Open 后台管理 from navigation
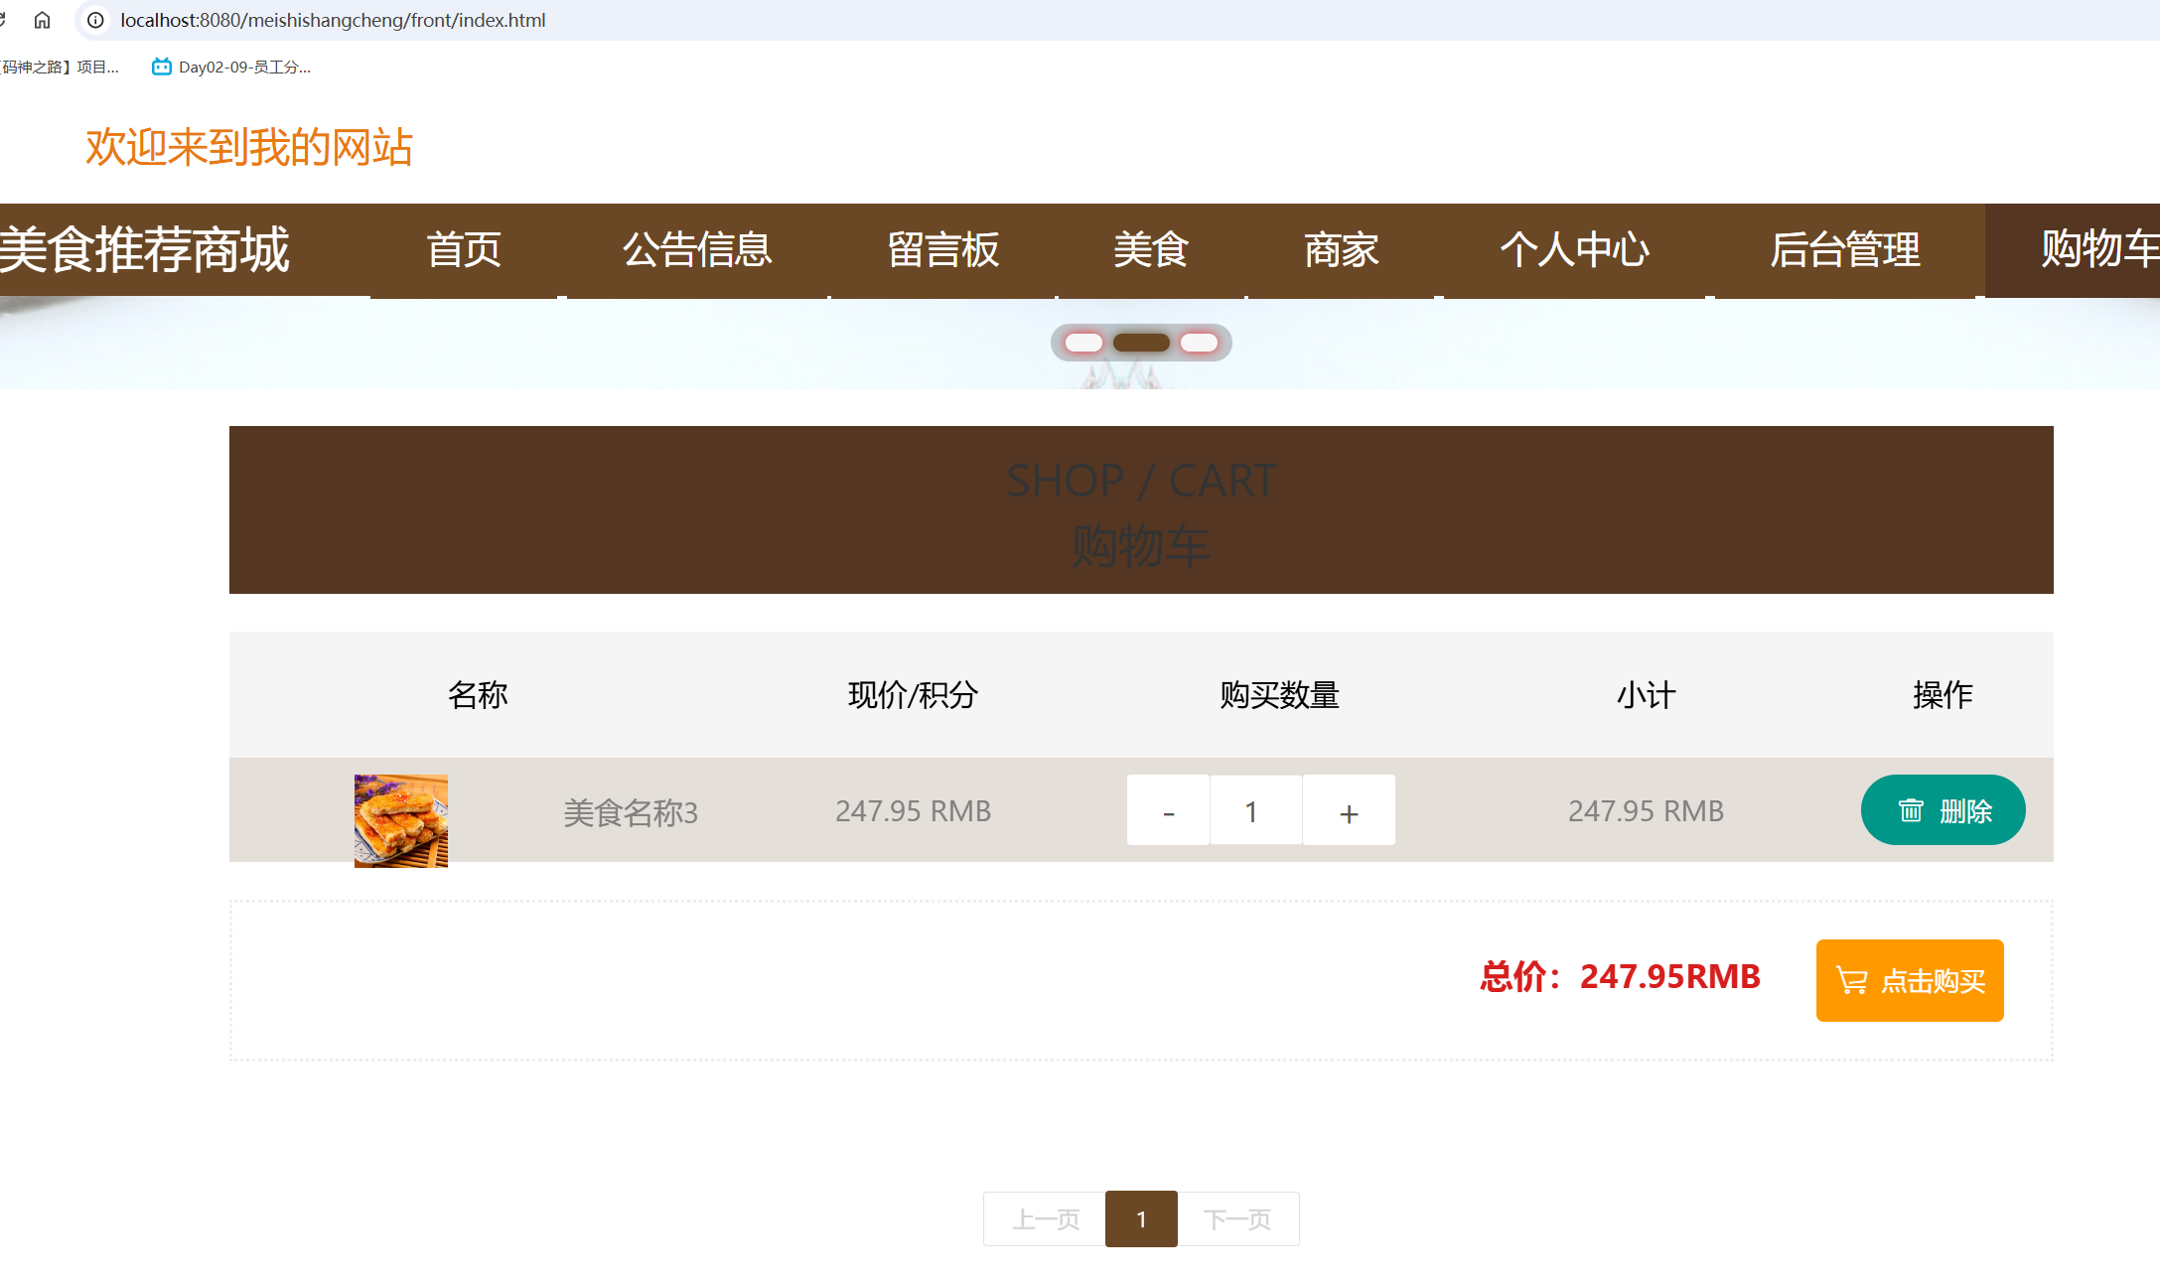Image resolution: width=2160 pixels, height=1283 pixels. 1844,249
